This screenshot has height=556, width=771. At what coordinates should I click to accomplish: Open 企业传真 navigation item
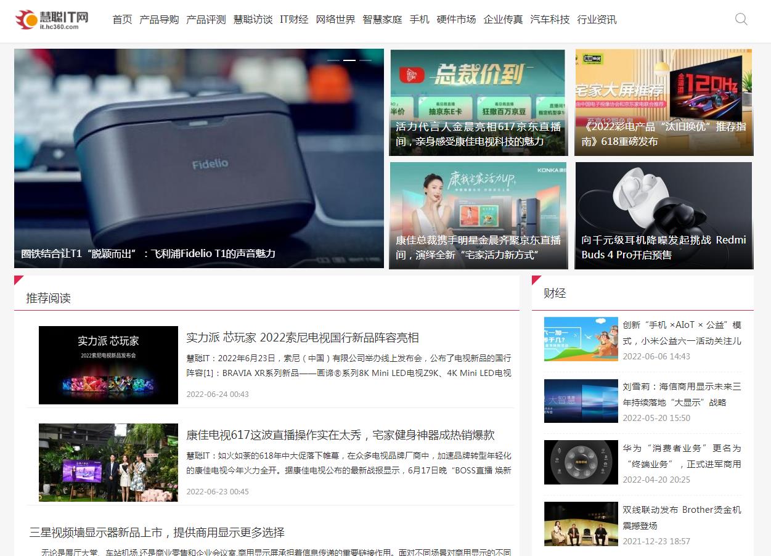503,20
